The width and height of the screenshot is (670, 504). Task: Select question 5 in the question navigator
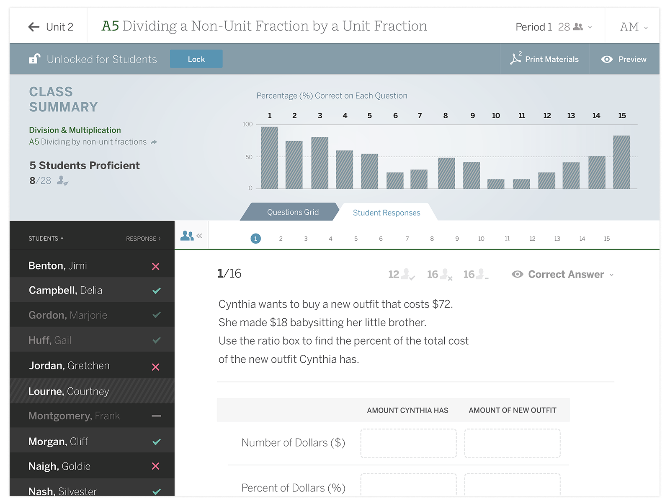(x=356, y=239)
